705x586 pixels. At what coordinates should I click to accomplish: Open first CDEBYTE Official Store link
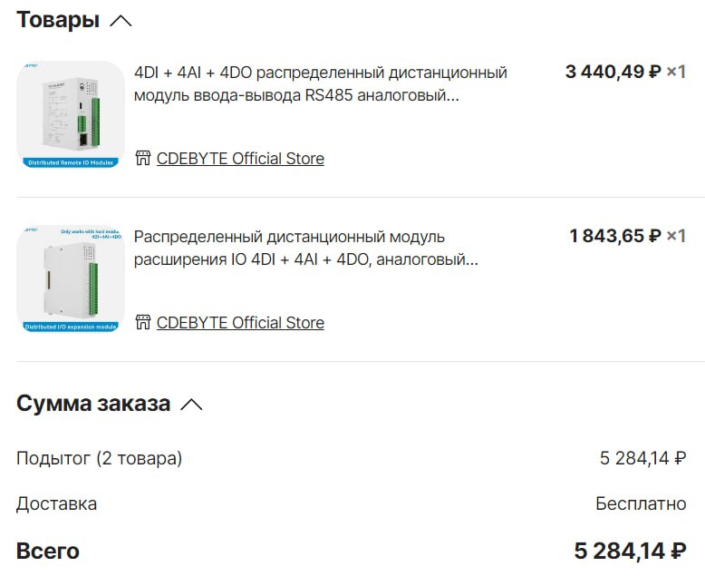240,159
